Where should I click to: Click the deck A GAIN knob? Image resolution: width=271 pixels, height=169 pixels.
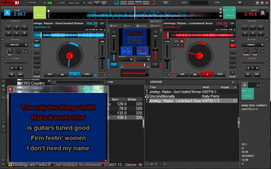point(114,32)
